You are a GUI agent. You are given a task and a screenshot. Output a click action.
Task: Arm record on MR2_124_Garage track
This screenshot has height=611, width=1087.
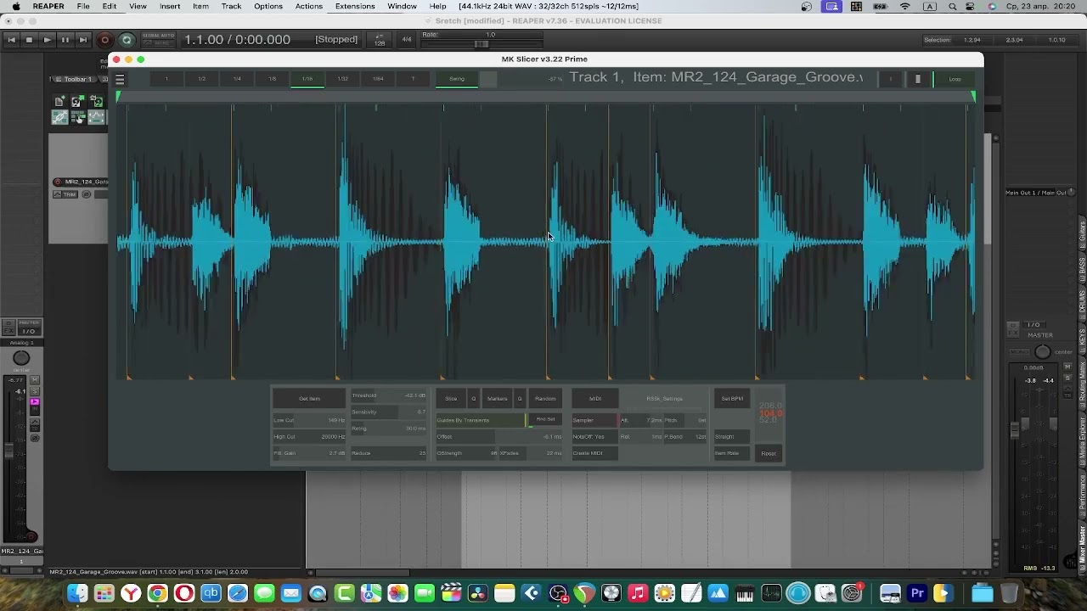pyautogui.click(x=57, y=182)
